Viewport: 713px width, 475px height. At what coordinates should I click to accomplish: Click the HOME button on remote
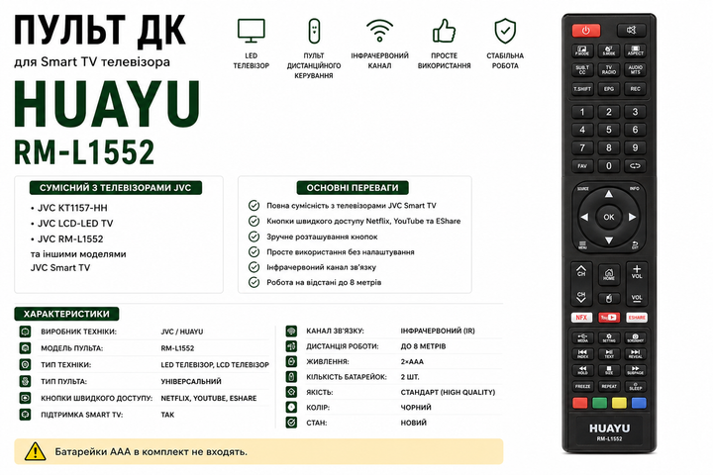[x=608, y=274]
